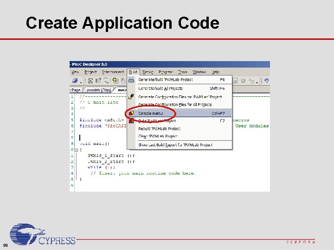Screen dimensions: 334x250
Task: Click the 'while (1);' code line
Action: tap(101, 167)
